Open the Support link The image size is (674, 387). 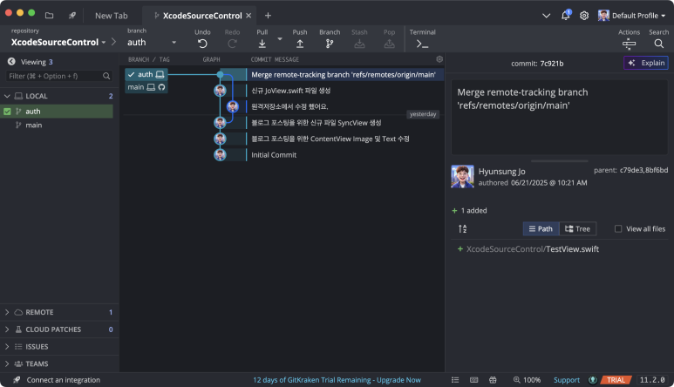[567, 380]
